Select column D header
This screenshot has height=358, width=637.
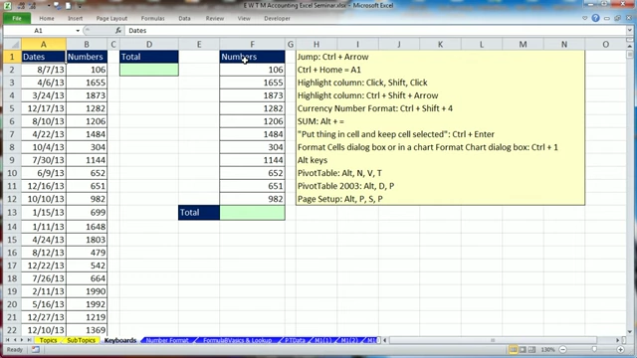[x=149, y=44]
